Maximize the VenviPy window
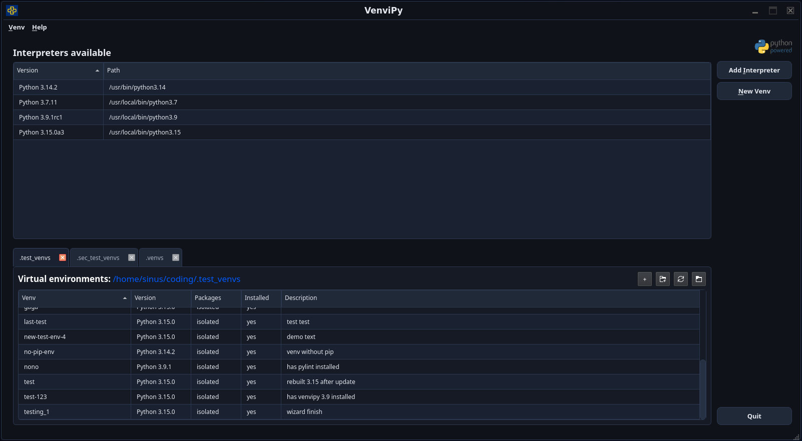Viewport: 802px width, 441px height. pyautogui.click(x=773, y=10)
